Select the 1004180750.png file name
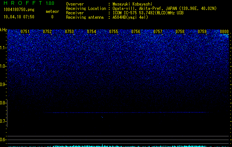The height and width of the screenshot is (147, 232). pos(19,10)
